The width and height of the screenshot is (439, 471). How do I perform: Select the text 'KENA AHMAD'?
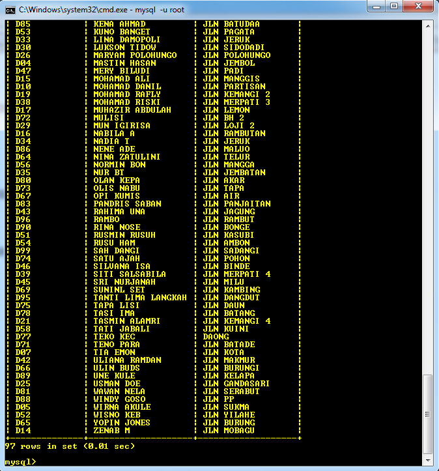(119, 24)
